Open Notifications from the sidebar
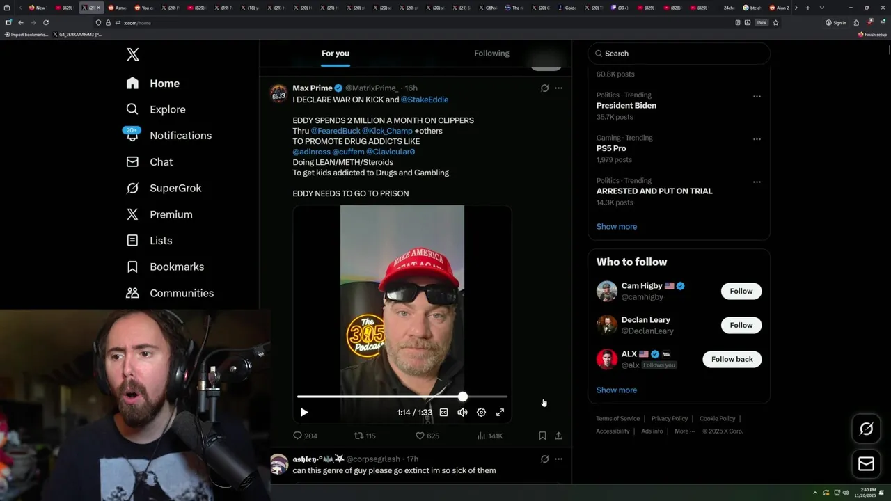This screenshot has width=891, height=501. pyautogui.click(x=168, y=136)
